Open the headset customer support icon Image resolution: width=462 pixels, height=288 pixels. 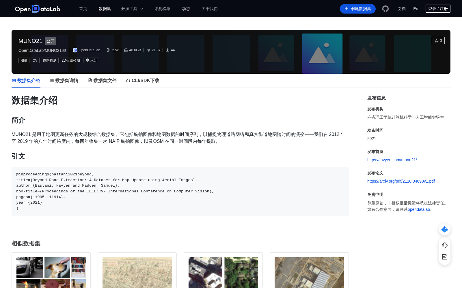click(445, 245)
